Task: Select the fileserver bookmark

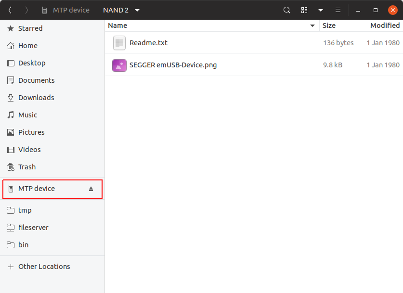Action: 33,228
